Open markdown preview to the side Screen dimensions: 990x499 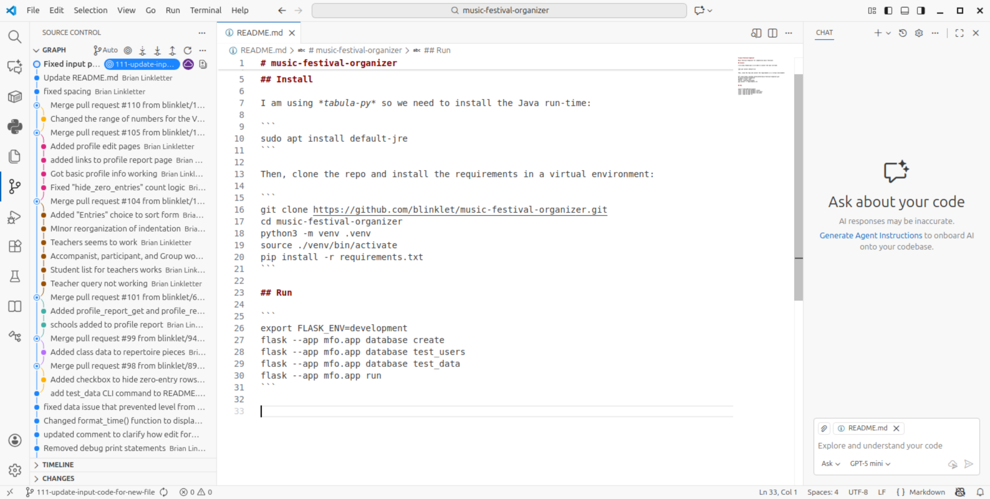click(x=756, y=33)
